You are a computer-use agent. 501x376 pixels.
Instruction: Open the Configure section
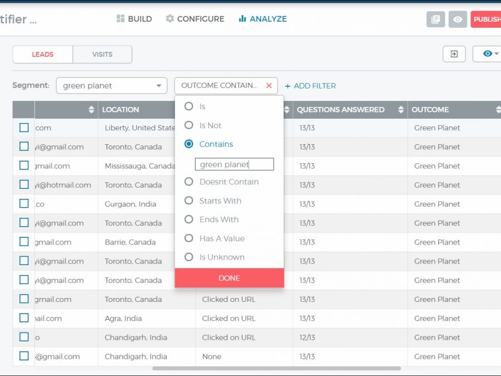pyautogui.click(x=195, y=19)
